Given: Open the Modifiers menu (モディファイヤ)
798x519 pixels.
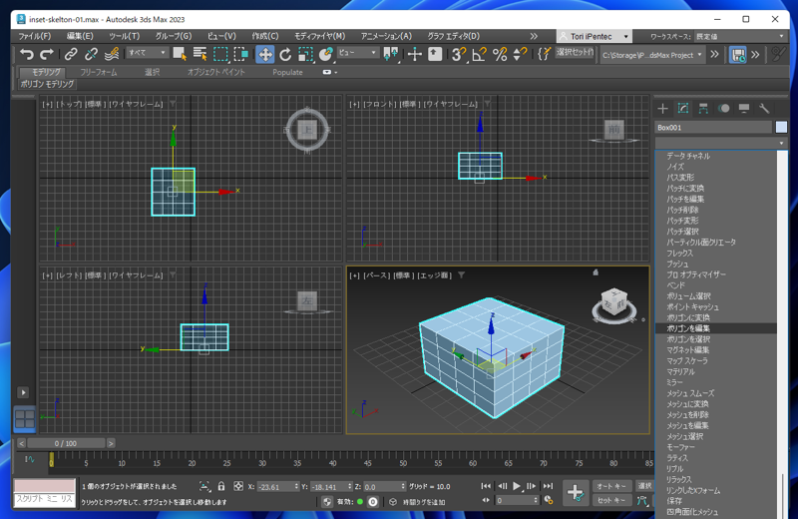Looking at the screenshot, I should [319, 36].
